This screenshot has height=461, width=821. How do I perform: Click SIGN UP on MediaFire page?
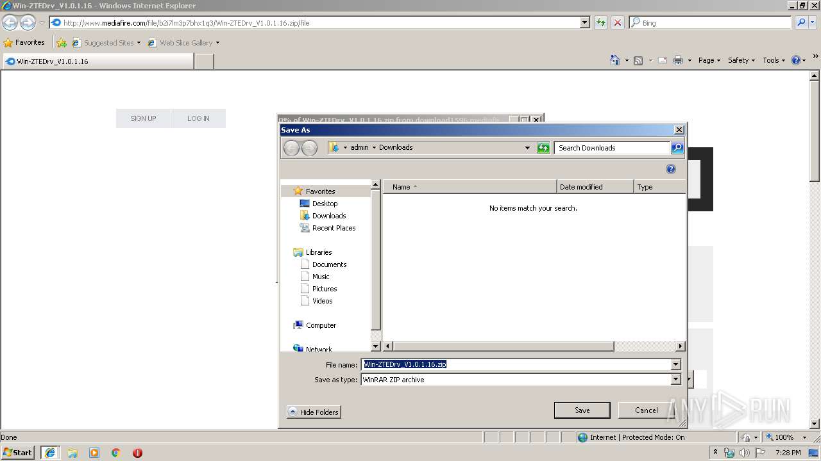(x=143, y=118)
